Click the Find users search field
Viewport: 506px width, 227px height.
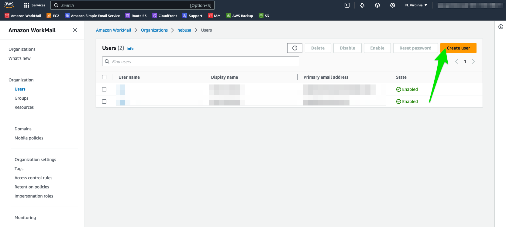tap(201, 62)
